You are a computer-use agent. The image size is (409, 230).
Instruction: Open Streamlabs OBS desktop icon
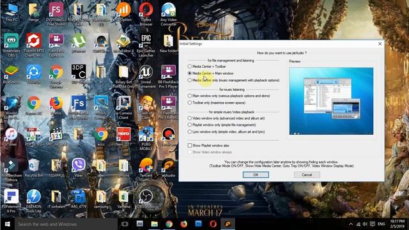(12, 45)
